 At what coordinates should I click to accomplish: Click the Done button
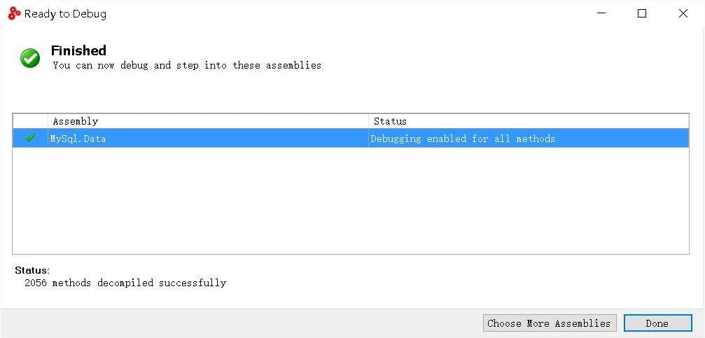(x=657, y=323)
